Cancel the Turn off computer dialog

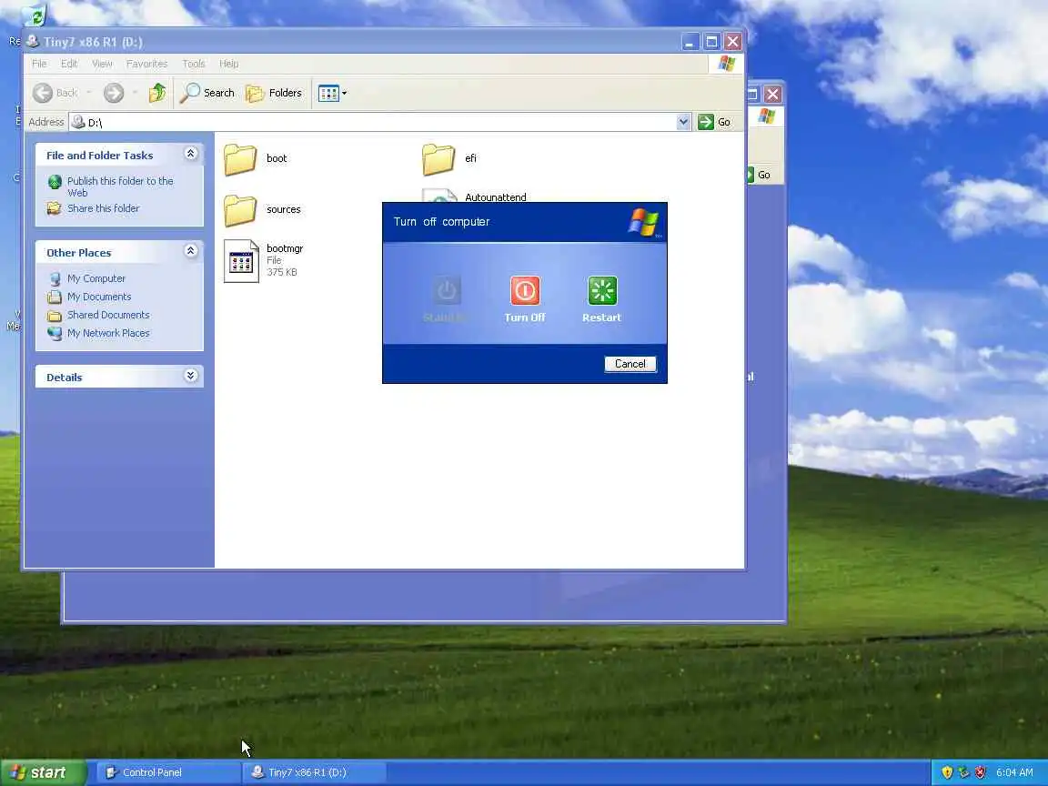pos(630,364)
